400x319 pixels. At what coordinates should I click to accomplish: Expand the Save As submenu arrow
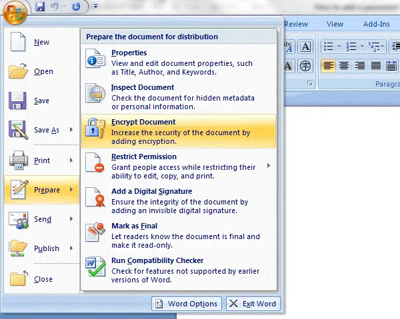coord(71,130)
